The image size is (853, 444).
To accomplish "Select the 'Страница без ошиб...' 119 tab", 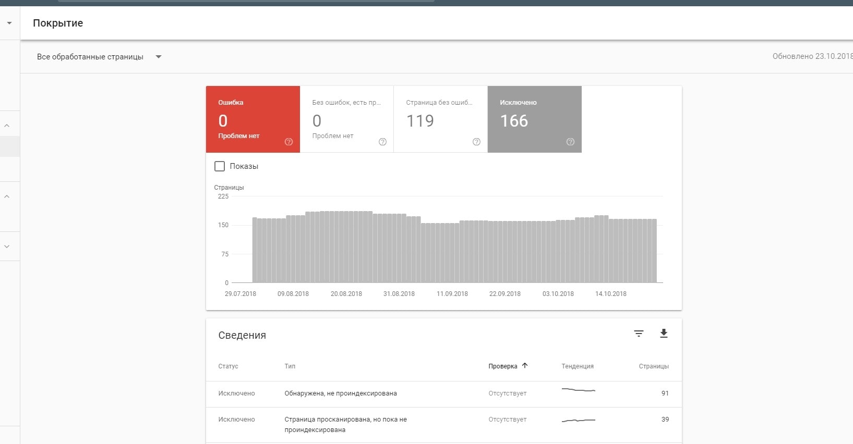I will [x=440, y=119].
